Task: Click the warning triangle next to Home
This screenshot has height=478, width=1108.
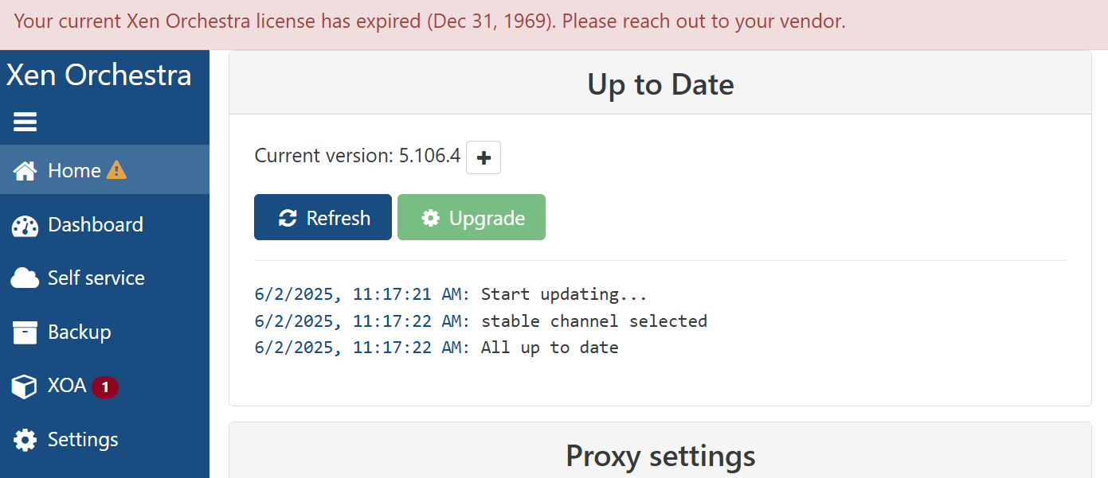Action: (x=116, y=169)
